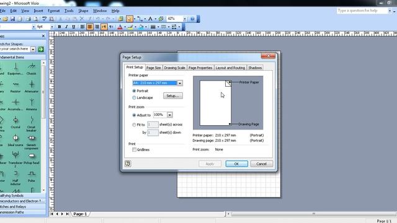Click the Save toolbar icon
The height and width of the screenshot is (223, 397).
[12, 19]
